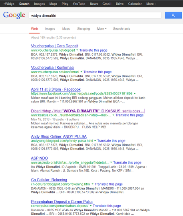Click the About 169 results text
The width and height of the screenshot is (183, 216).
click(x=53, y=38)
